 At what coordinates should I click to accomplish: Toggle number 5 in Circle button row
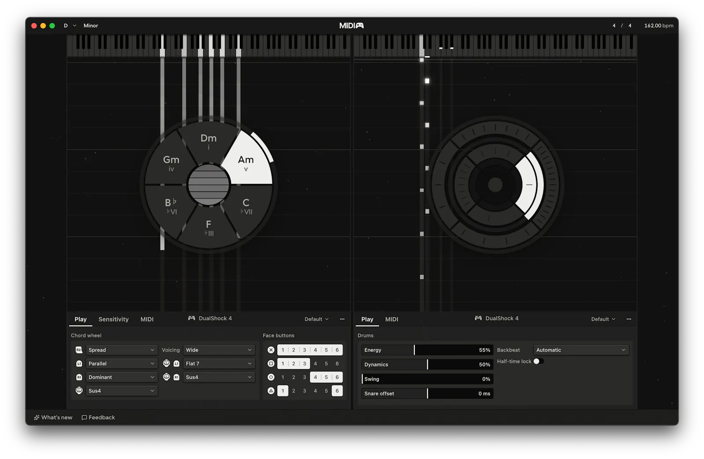pyautogui.click(x=326, y=377)
